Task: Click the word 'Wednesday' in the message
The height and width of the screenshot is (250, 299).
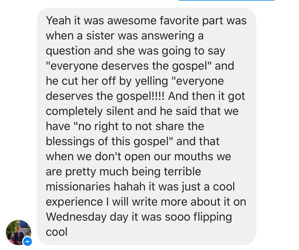Action: click(76, 217)
